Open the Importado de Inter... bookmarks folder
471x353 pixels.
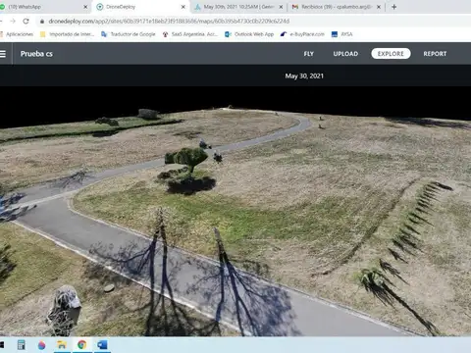click(67, 34)
